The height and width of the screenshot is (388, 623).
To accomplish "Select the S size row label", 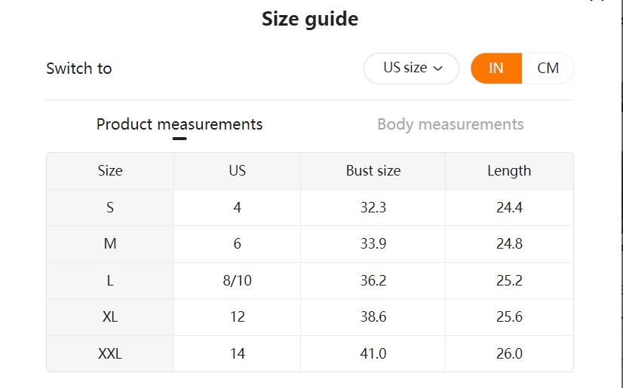I will point(110,207).
